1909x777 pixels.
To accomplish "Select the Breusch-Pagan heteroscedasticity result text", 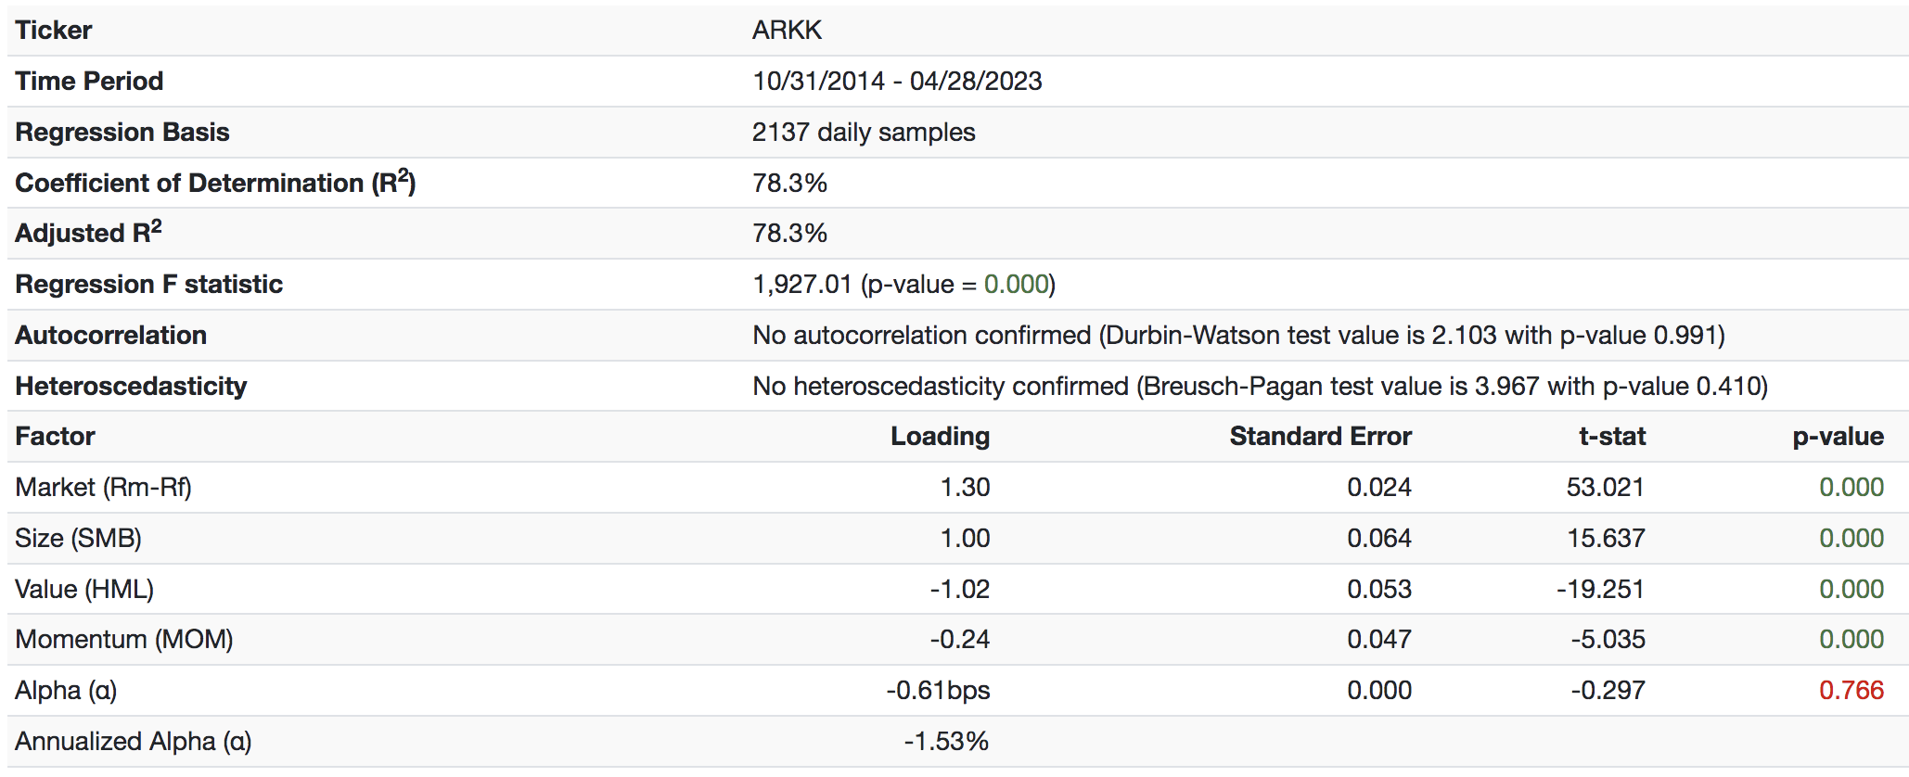I will pyautogui.click(x=1260, y=386).
